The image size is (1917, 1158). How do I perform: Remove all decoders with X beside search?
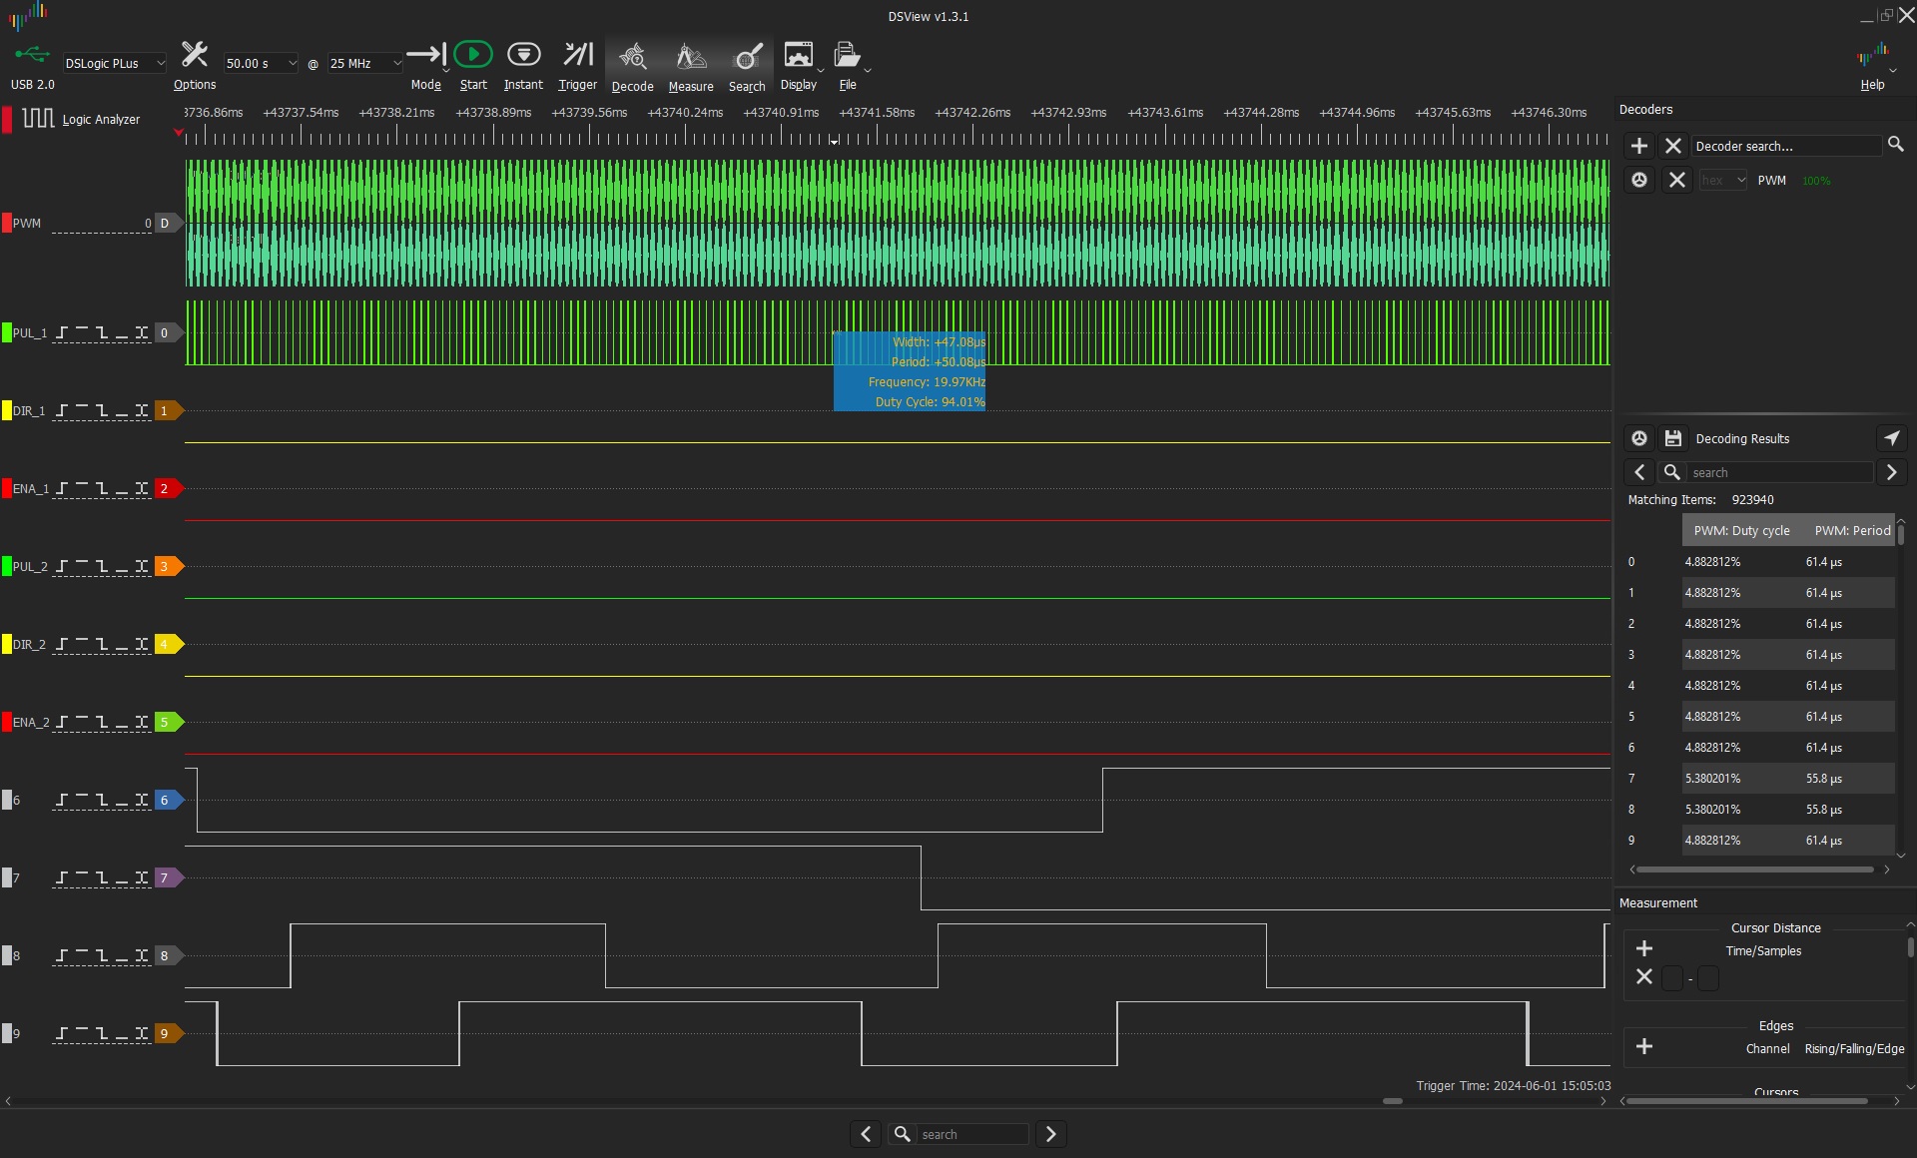1673,147
